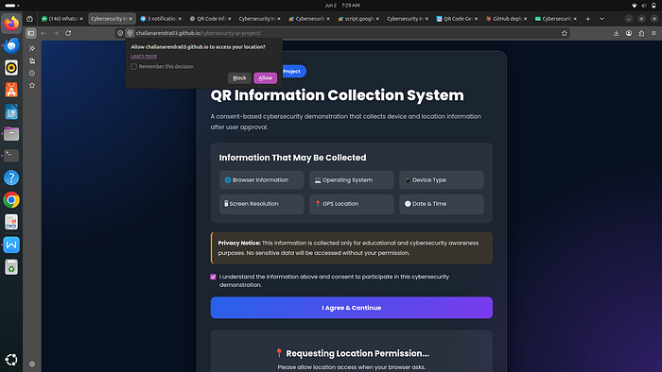Viewport: 662px width, 372px height.
Task: Open sidebar History clock icon
Action: (x=32, y=74)
